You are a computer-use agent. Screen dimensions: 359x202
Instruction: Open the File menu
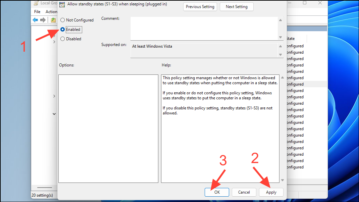pos(37,11)
